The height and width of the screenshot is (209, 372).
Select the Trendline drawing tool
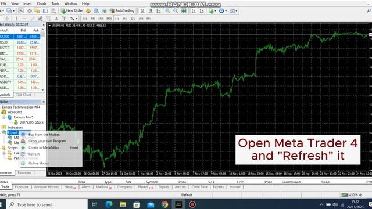point(33,19)
